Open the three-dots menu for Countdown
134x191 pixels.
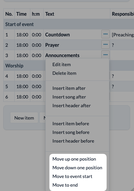pyautogui.click(x=105, y=34)
